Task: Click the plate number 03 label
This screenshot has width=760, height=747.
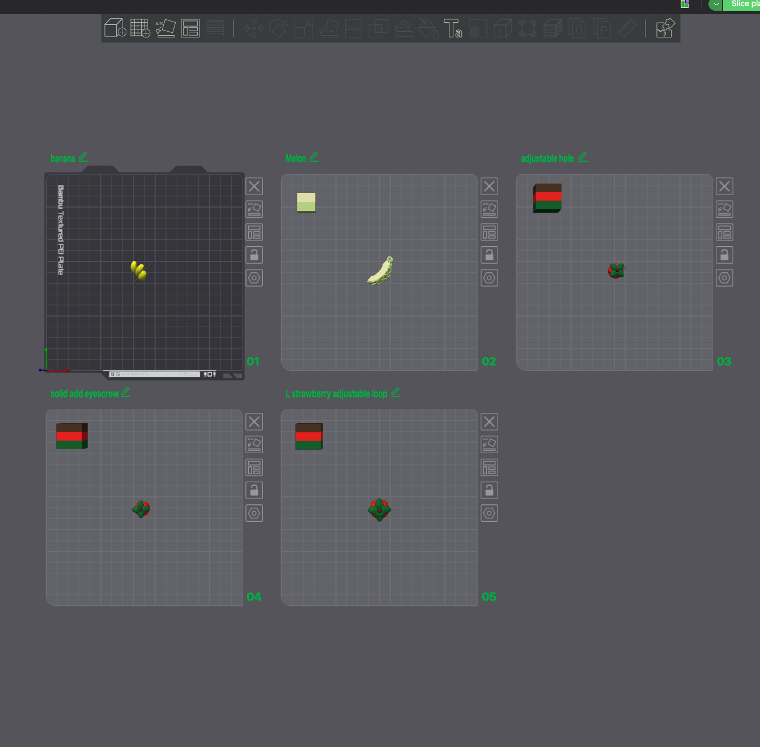Action: pos(724,361)
